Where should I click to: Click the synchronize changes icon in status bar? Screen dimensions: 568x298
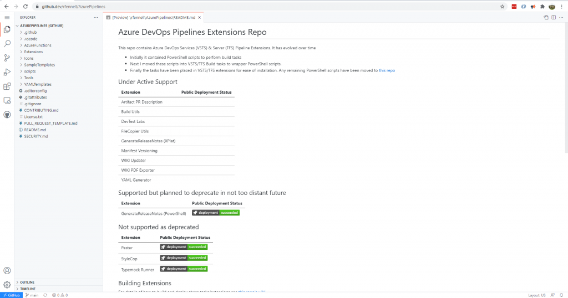point(45,295)
